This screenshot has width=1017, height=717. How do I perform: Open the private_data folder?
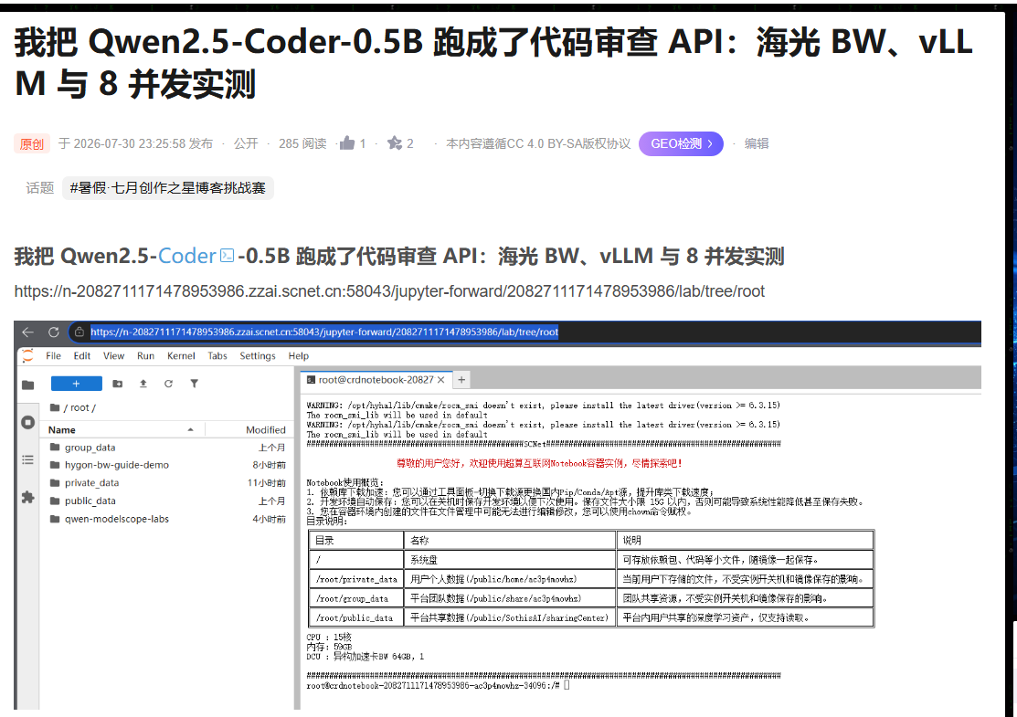(x=167, y=483)
